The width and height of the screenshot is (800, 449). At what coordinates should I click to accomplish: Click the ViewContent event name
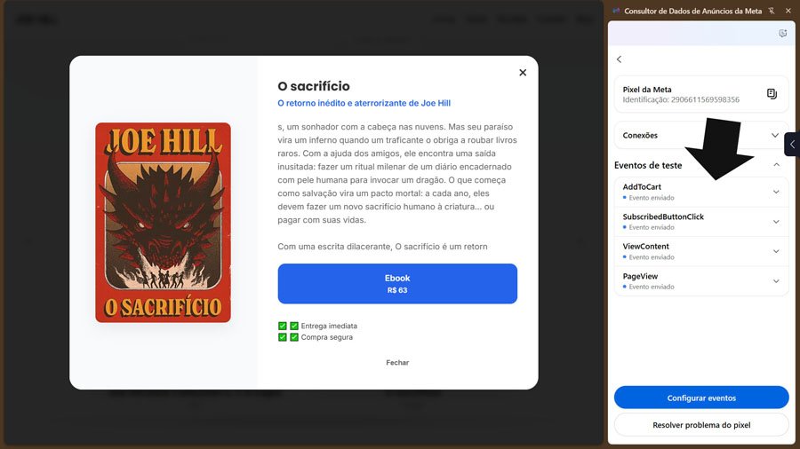point(645,247)
